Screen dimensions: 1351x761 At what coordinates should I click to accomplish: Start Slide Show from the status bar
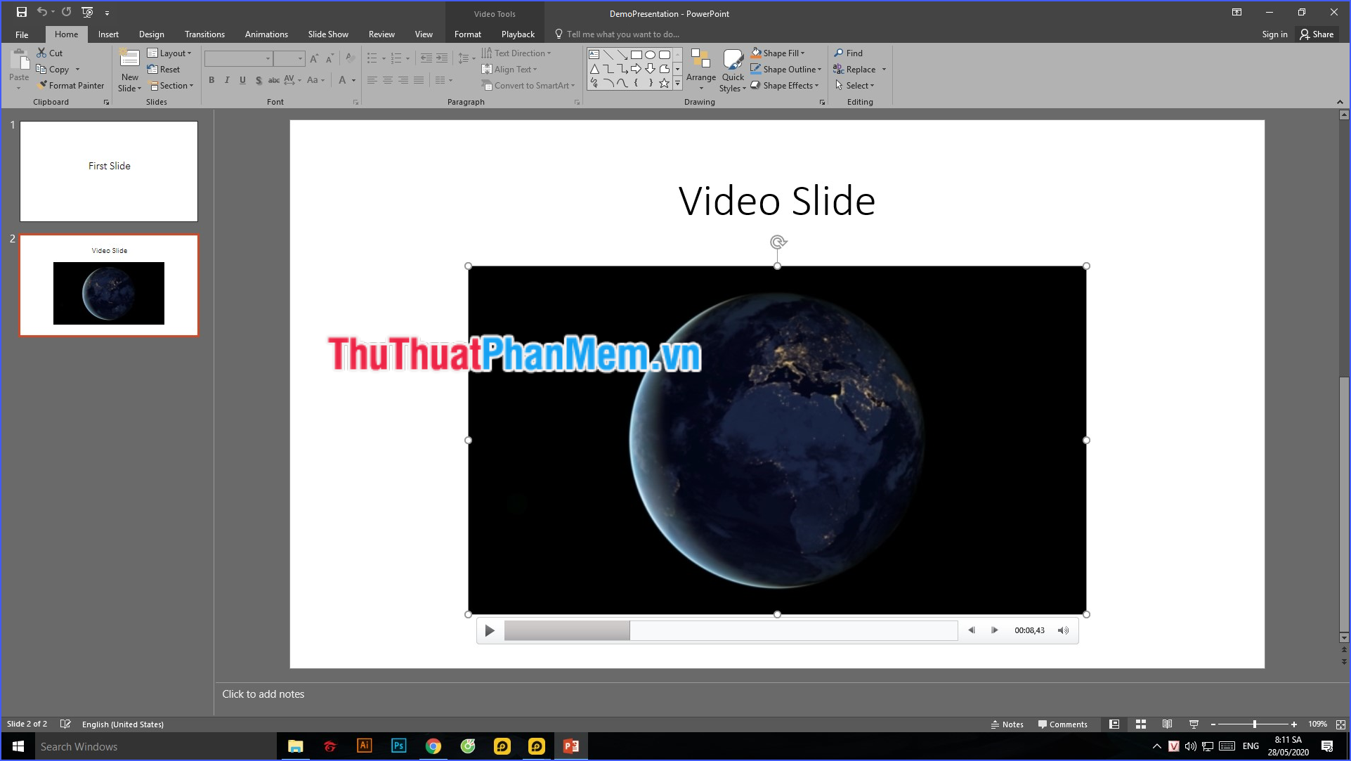[x=1193, y=724]
